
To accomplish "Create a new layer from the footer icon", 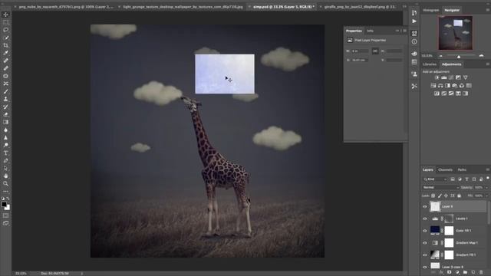I will click(x=473, y=273).
